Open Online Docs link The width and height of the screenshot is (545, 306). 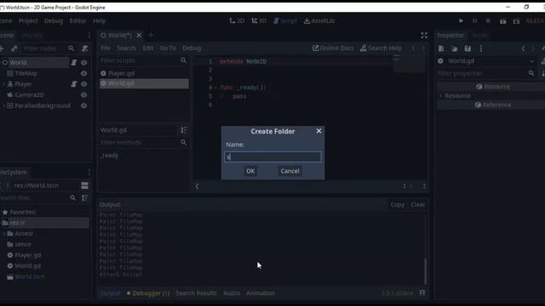[x=333, y=48]
